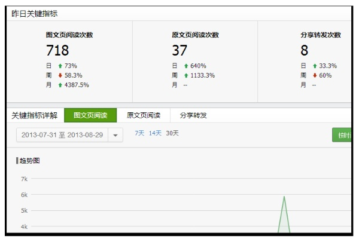Click the 8 分享转发次数 value

(x=305, y=51)
